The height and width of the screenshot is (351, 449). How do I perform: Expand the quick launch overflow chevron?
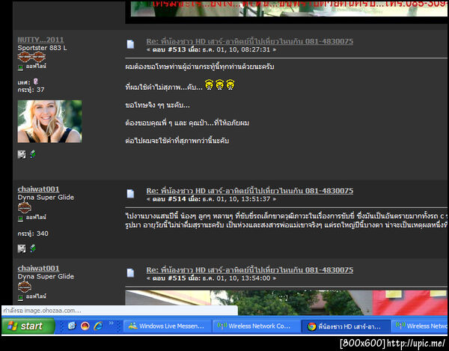[111, 323]
